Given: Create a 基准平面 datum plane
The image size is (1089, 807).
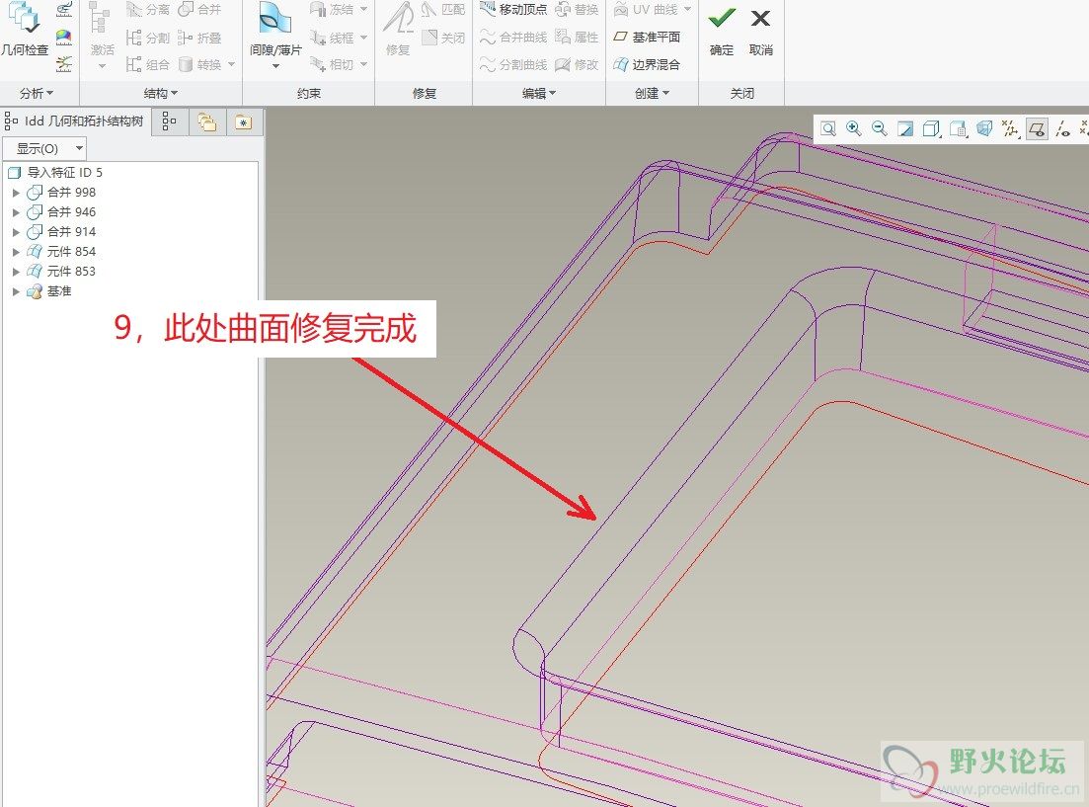Looking at the screenshot, I should click(x=647, y=37).
